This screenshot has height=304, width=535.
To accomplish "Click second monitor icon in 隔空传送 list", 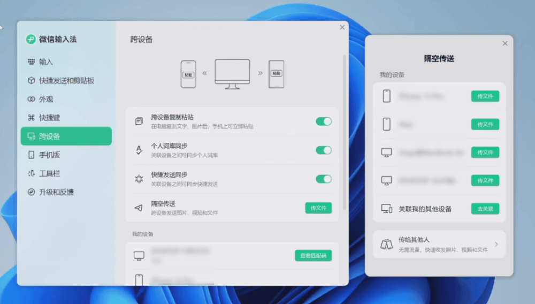I will [387, 180].
